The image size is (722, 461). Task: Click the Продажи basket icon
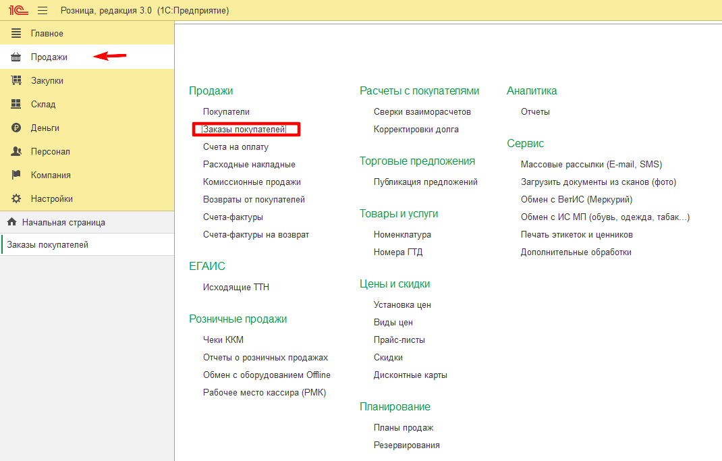tap(16, 57)
